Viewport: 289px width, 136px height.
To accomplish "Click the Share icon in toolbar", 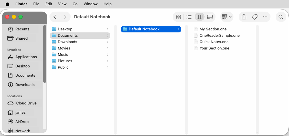I will click(x=244, y=17).
